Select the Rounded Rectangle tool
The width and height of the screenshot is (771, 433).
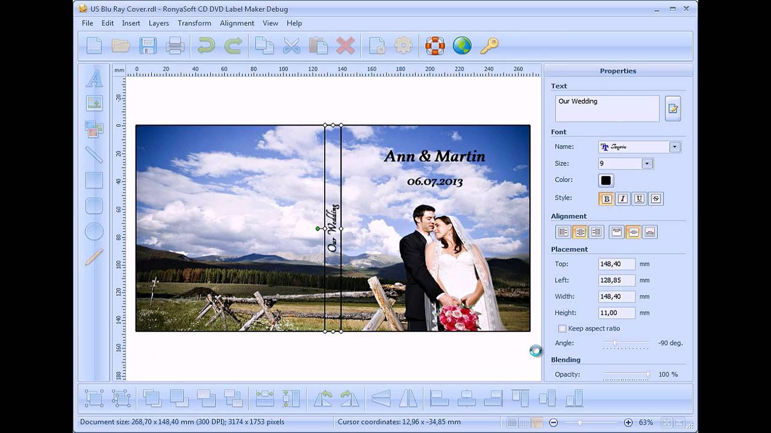[x=93, y=204]
